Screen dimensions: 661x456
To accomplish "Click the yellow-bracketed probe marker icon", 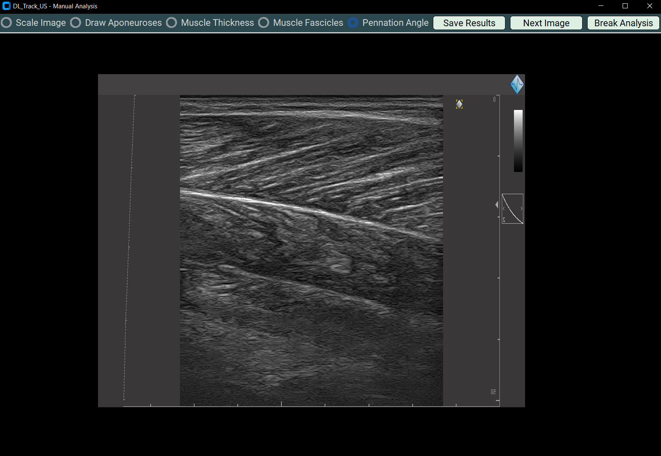I will [x=459, y=104].
